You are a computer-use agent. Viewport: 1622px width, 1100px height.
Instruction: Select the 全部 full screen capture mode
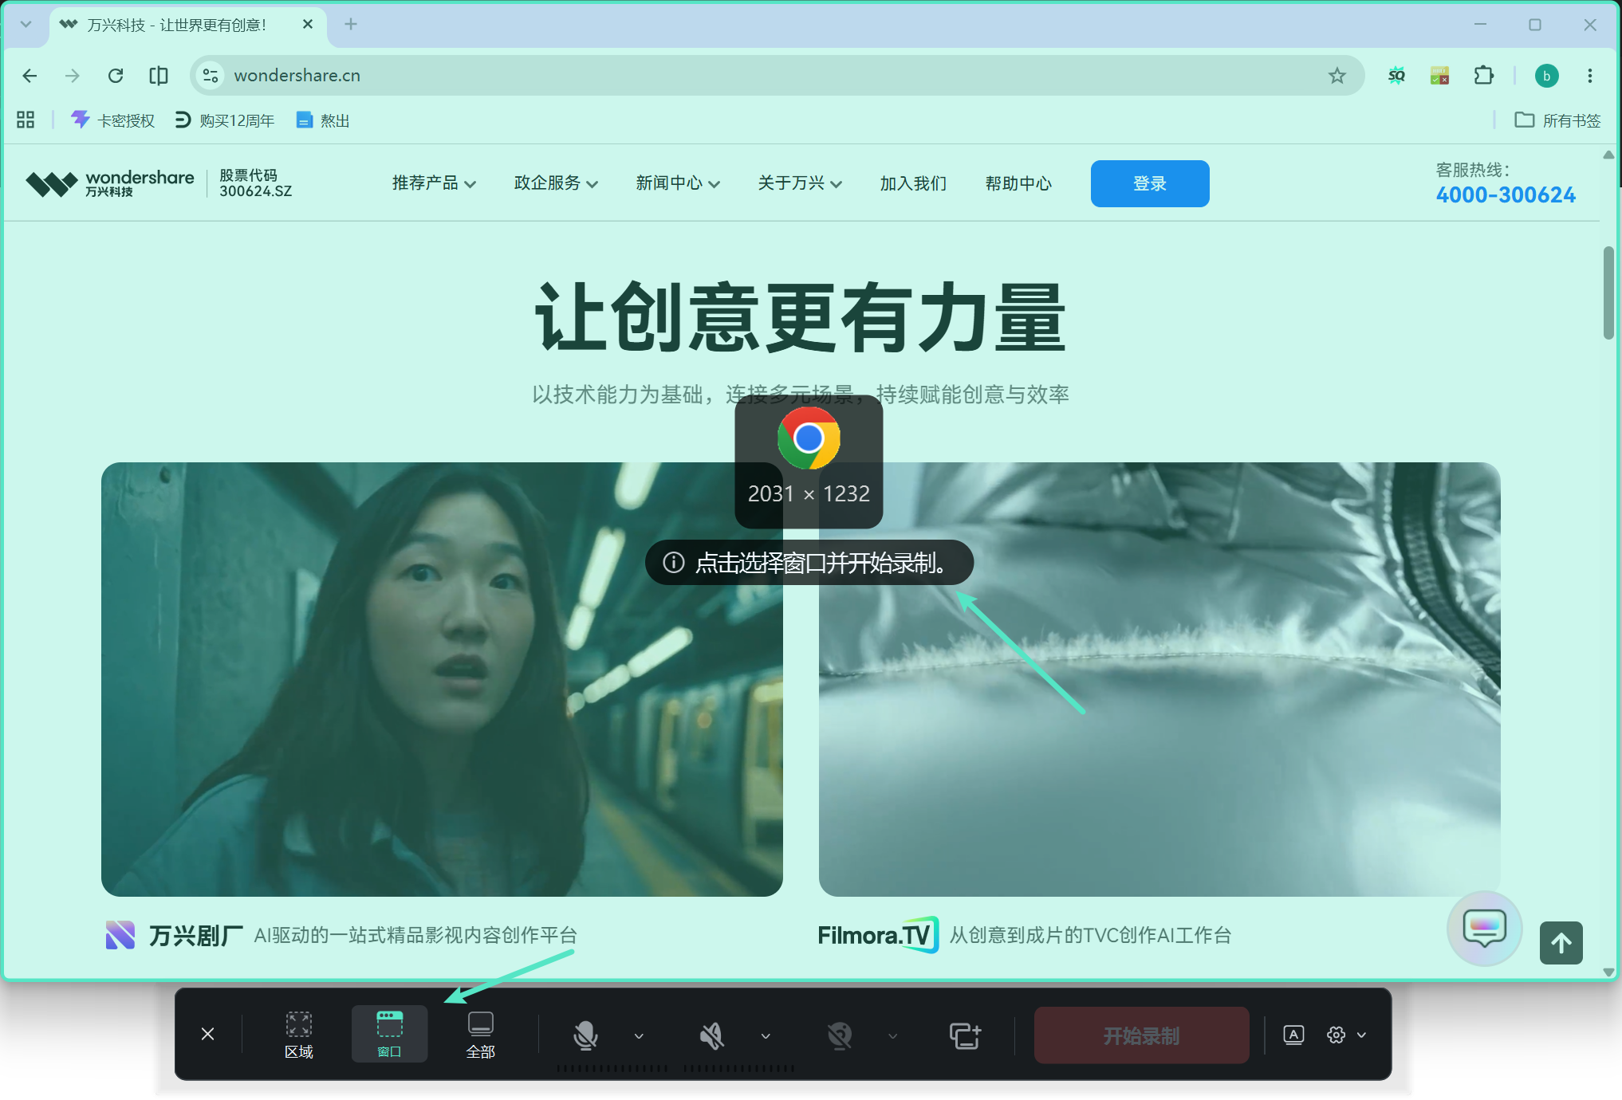[480, 1035]
